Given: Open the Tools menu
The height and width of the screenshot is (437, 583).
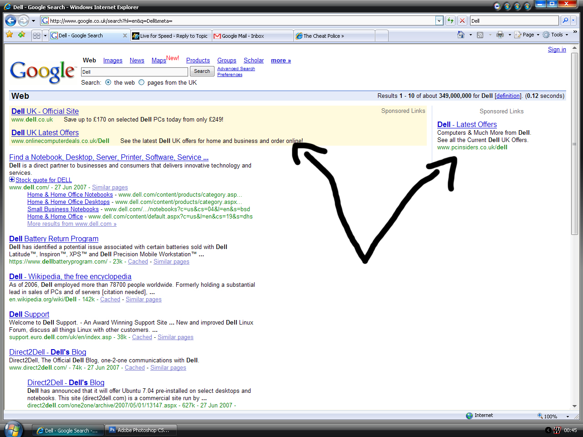Looking at the screenshot, I should point(556,35).
